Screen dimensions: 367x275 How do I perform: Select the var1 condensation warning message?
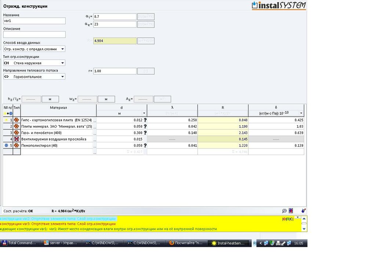click(108, 229)
